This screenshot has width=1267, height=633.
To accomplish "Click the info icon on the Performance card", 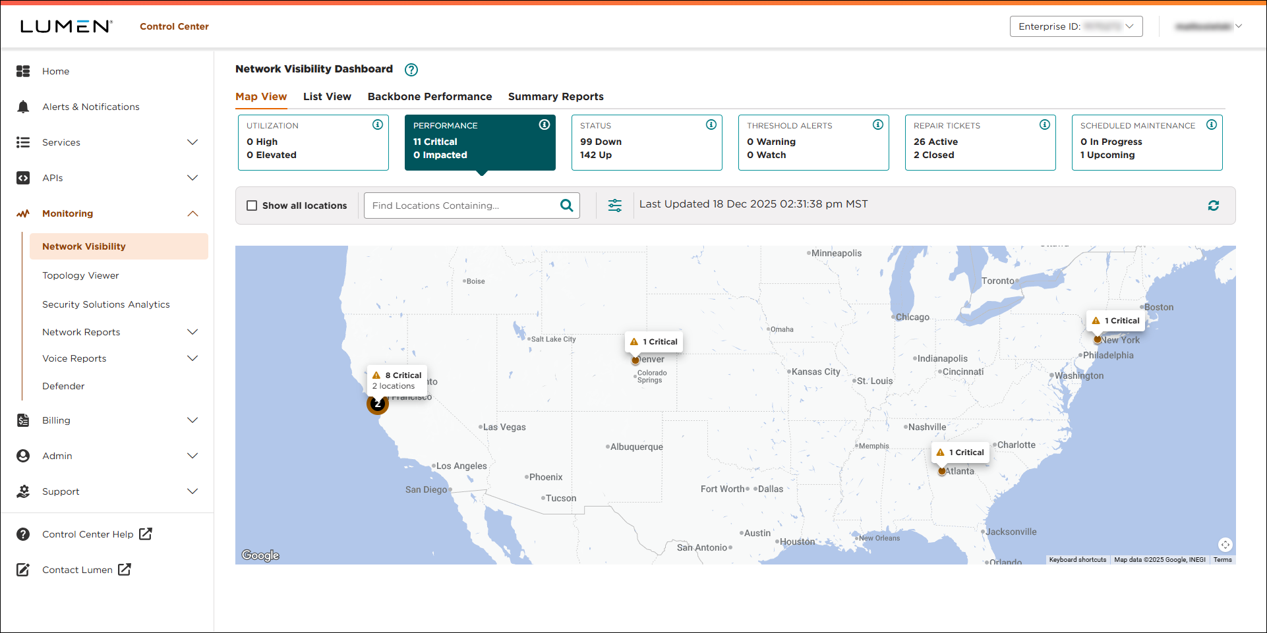I will 545,124.
